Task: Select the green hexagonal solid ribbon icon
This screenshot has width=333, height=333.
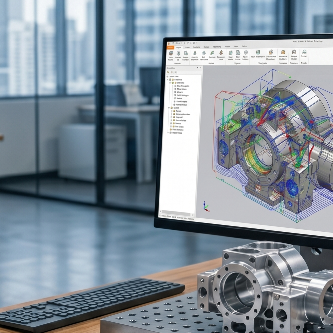Action: point(230,53)
